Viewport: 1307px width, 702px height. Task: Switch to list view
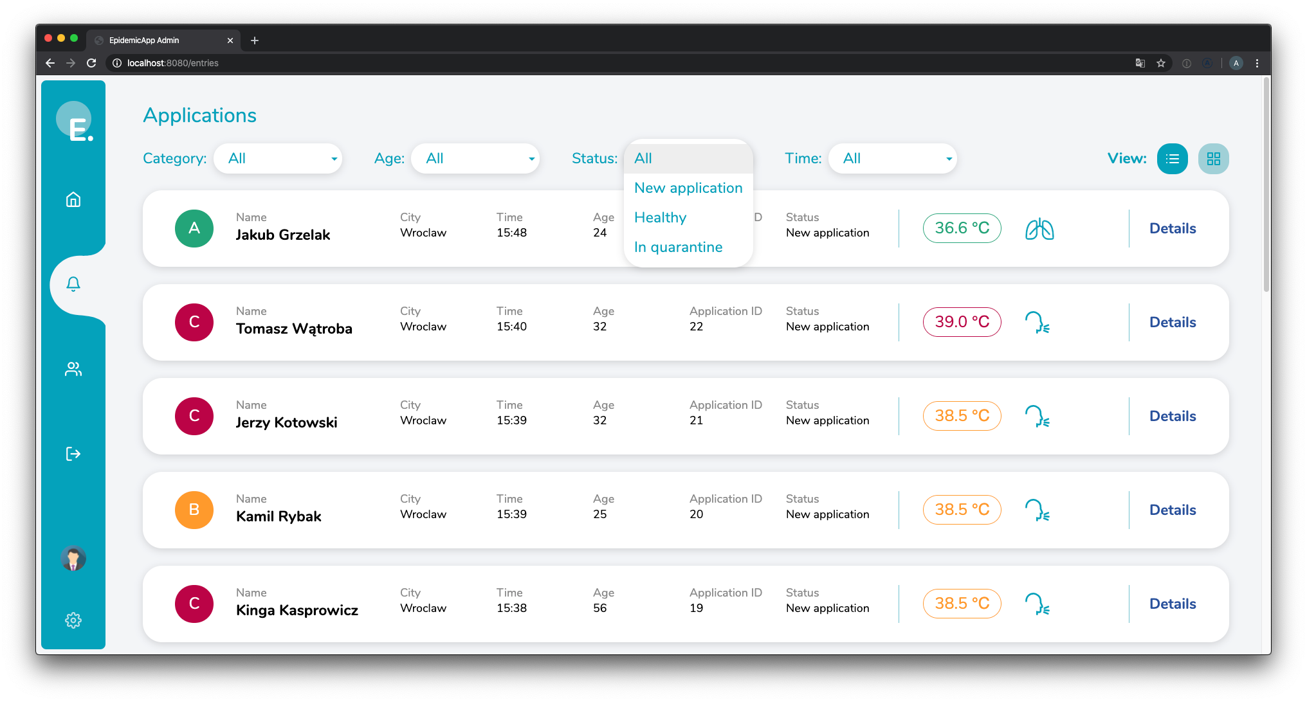[1173, 159]
